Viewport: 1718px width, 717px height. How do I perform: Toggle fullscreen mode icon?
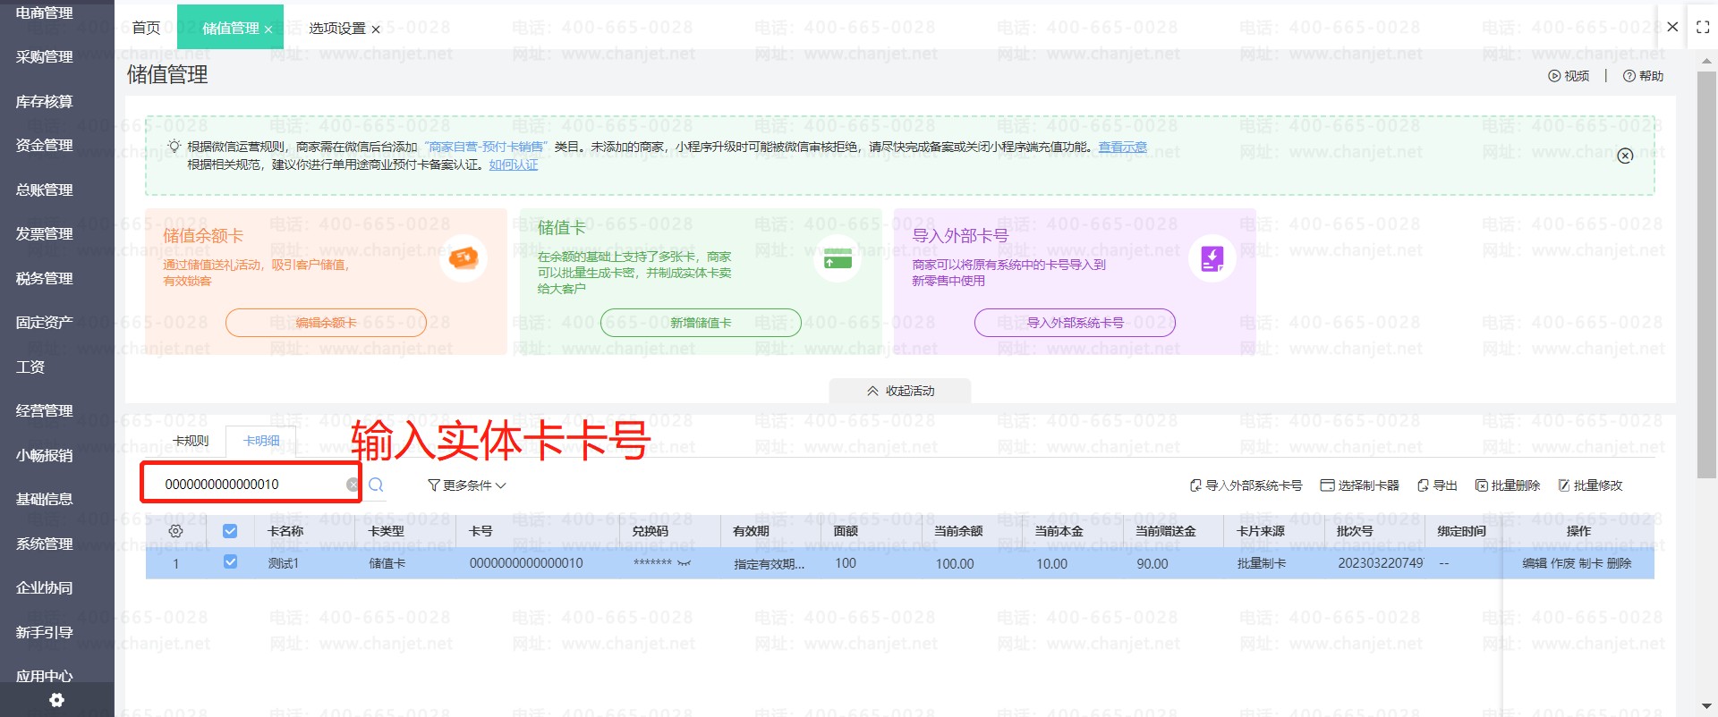coord(1703,27)
